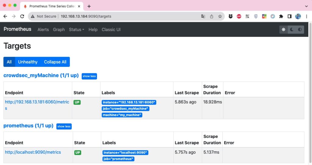Screen dimensions: 312x165
Task: Reload the page with refresh icon
Action: (22, 16)
